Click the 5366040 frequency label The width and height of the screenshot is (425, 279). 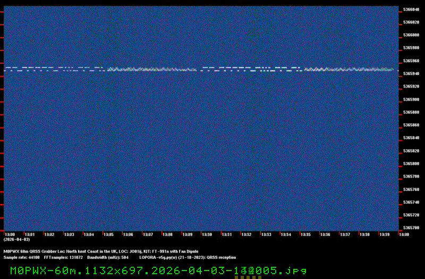coord(411,10)
